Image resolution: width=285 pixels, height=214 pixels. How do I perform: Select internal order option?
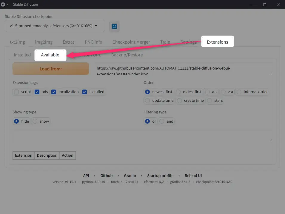(x=239, y=92)
